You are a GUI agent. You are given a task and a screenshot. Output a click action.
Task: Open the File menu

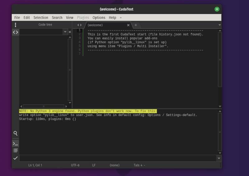tap(17, 18)
